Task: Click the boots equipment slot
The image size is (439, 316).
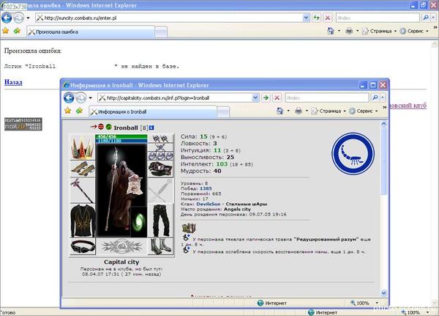Action: point(160,246)
